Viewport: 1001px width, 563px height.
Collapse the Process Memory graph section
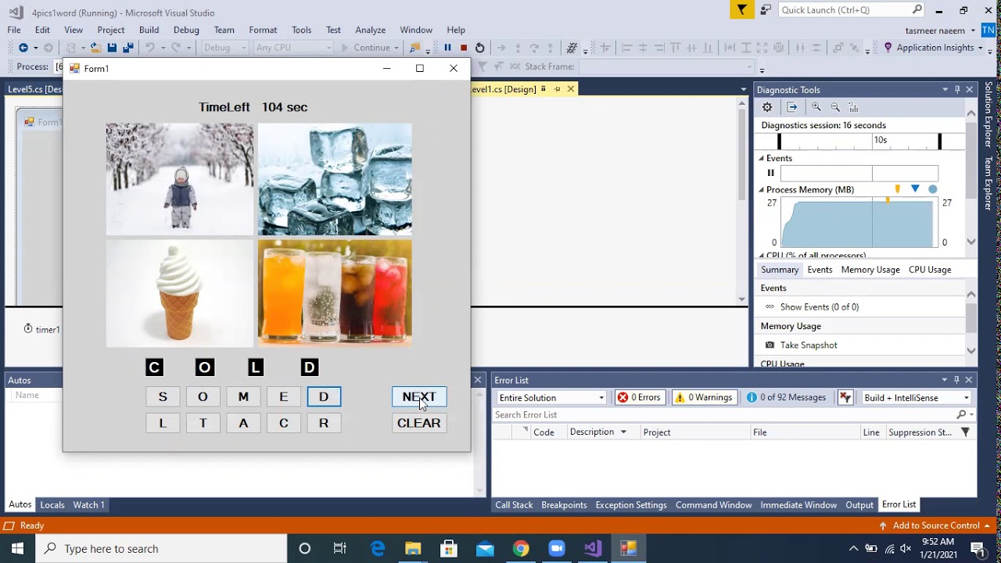tap(762, 189)
